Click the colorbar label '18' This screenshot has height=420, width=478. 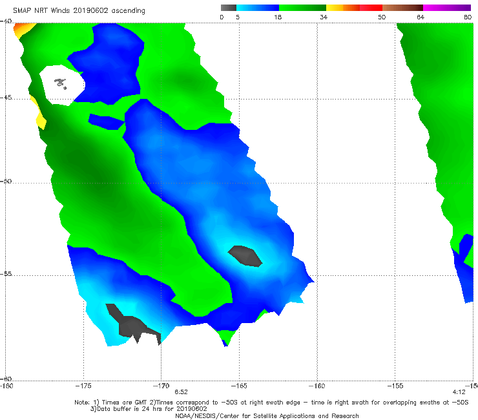[278, 17]
